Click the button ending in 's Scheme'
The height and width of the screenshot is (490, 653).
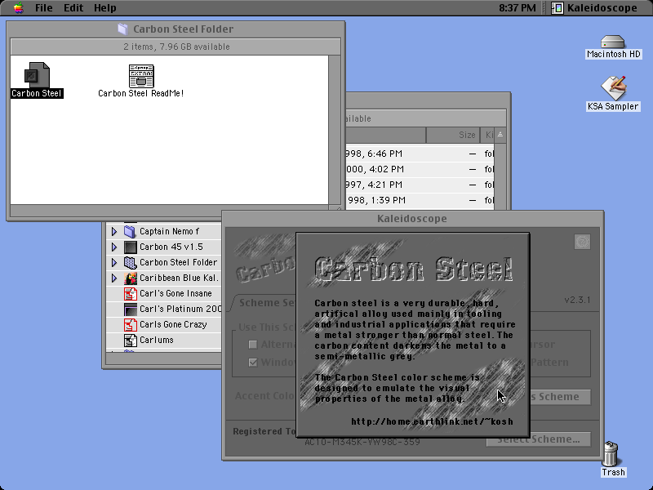560,397
